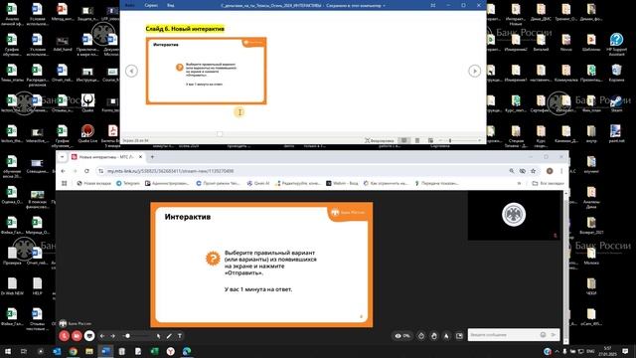Open Telegram bookmark
The image size is (636, 358).
click(x=128, y=183)
